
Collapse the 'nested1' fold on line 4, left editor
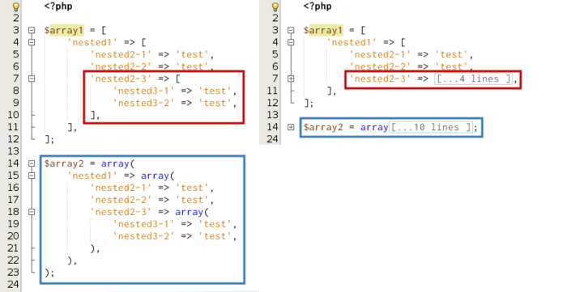32,42
